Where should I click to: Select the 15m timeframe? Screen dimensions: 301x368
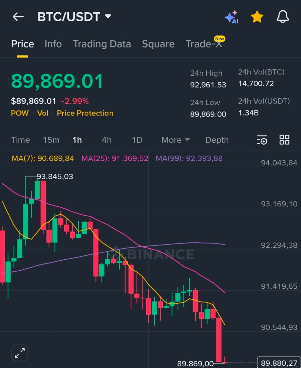(51, 140)
